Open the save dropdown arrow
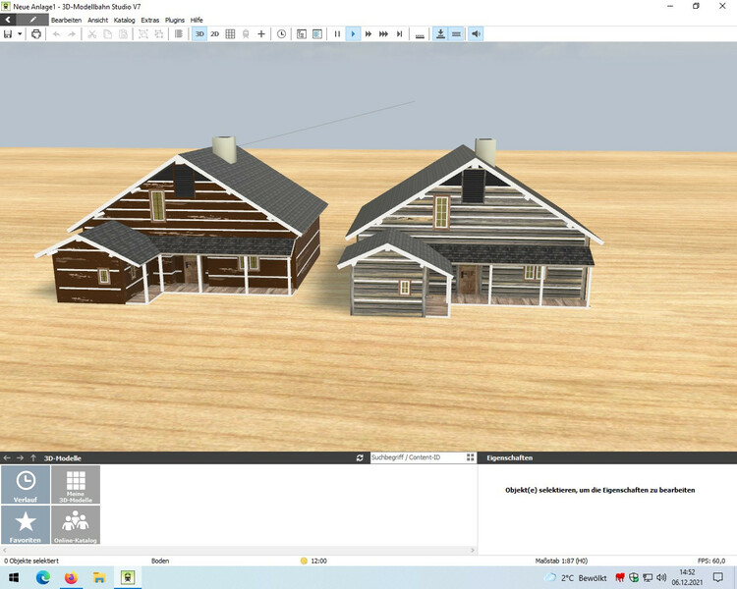Image resolution: width=737 pixels, height=589 pixels. point(20,33)
